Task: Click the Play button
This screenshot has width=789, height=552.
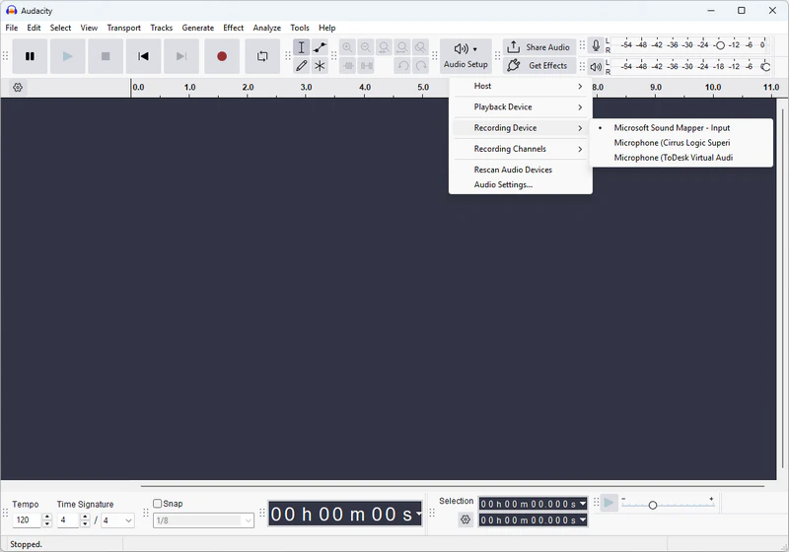Action: pyautogui.click(x=67, y=56)
